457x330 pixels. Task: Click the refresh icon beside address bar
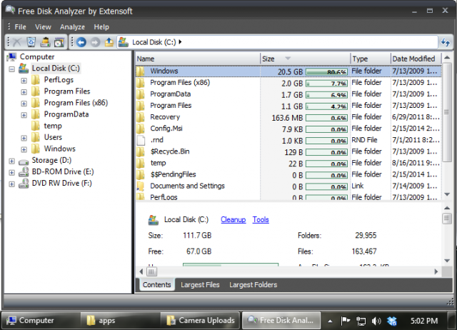[446, 42]
